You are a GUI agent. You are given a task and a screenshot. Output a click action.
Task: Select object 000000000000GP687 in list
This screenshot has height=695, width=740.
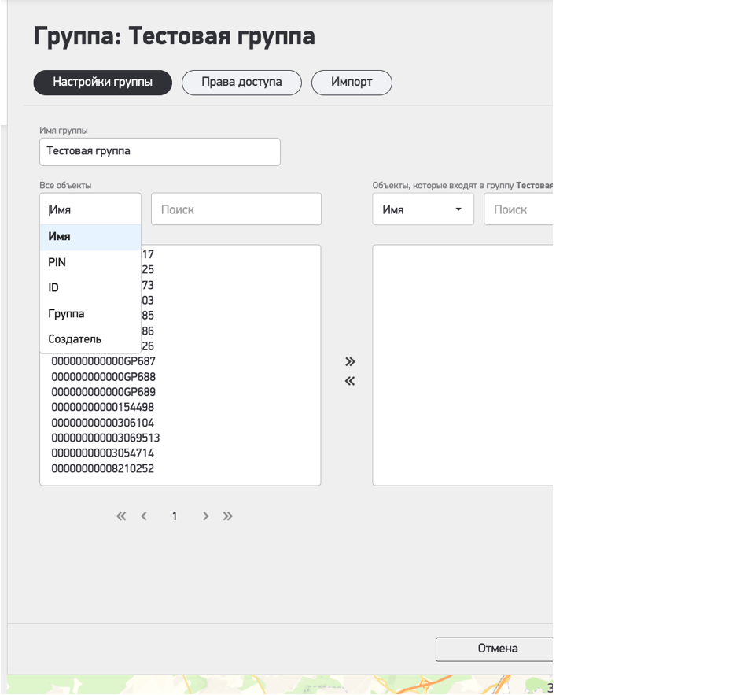tap(104, 361)
